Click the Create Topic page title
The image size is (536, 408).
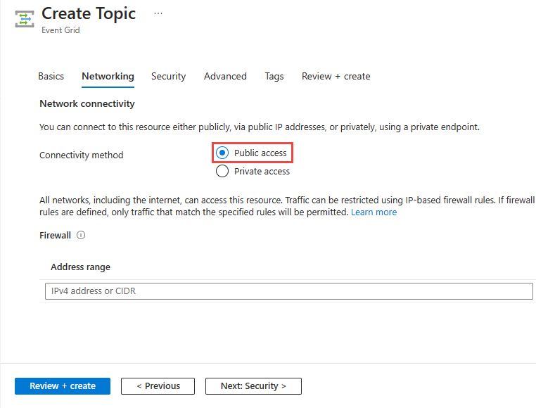[89, 13]
